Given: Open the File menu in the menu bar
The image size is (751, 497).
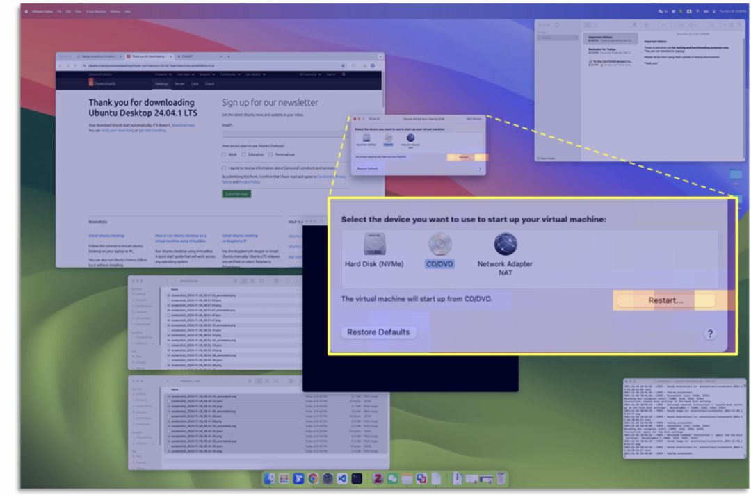Looking at the screenshot, I should [x=59, y=12].
